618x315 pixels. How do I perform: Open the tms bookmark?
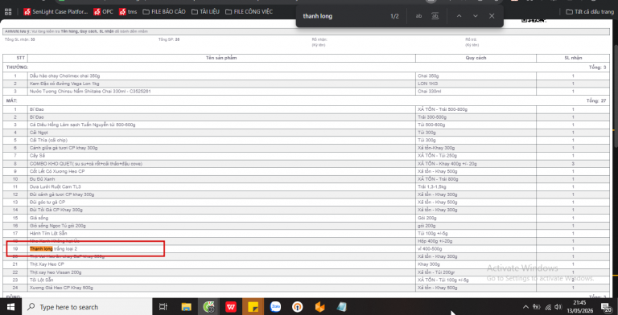tap(128, 11)
